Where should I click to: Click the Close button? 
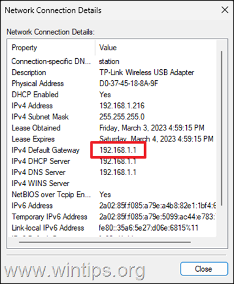tap(204, 269)
